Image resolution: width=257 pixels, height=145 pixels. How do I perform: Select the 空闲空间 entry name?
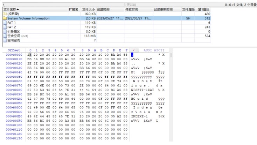(x=14, y=40)
